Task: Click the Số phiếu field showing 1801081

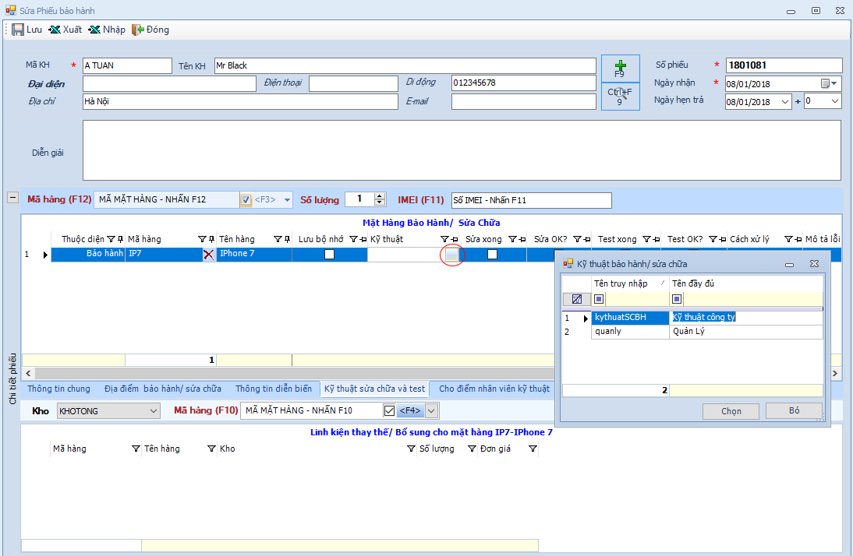Action: tap(784, 65)
